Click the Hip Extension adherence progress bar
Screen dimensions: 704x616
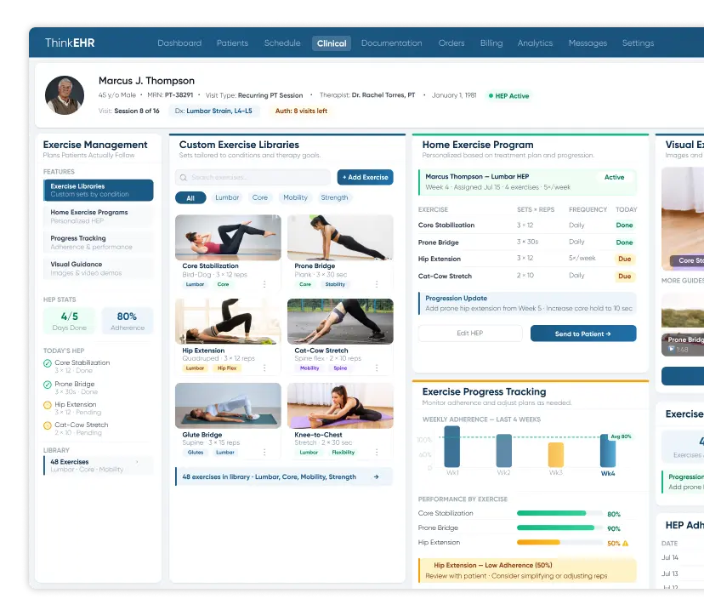(x=559, y=542)
